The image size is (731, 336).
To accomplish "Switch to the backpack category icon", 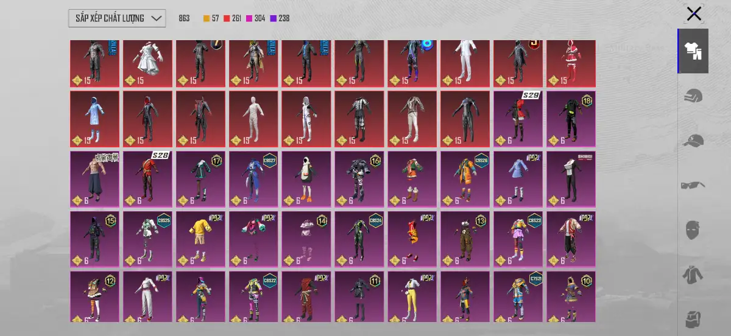I will tap(693, 318).
